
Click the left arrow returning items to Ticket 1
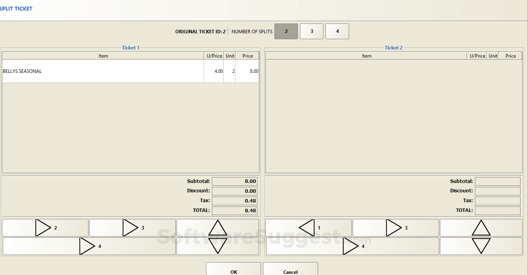(308, 228)
